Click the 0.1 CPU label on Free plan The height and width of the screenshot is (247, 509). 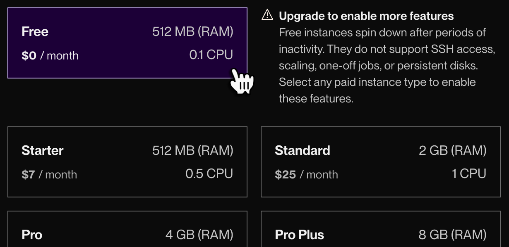pyautogui.click(x=211, y=55)
